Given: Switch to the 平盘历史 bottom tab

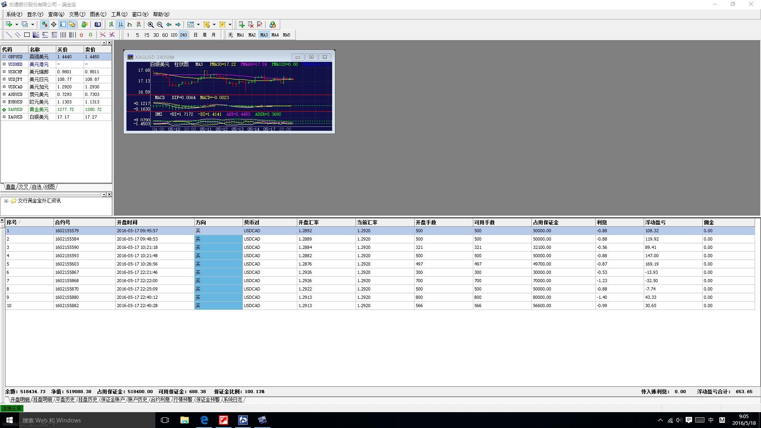Looking at the screenshot, I should tap(65, 399).
